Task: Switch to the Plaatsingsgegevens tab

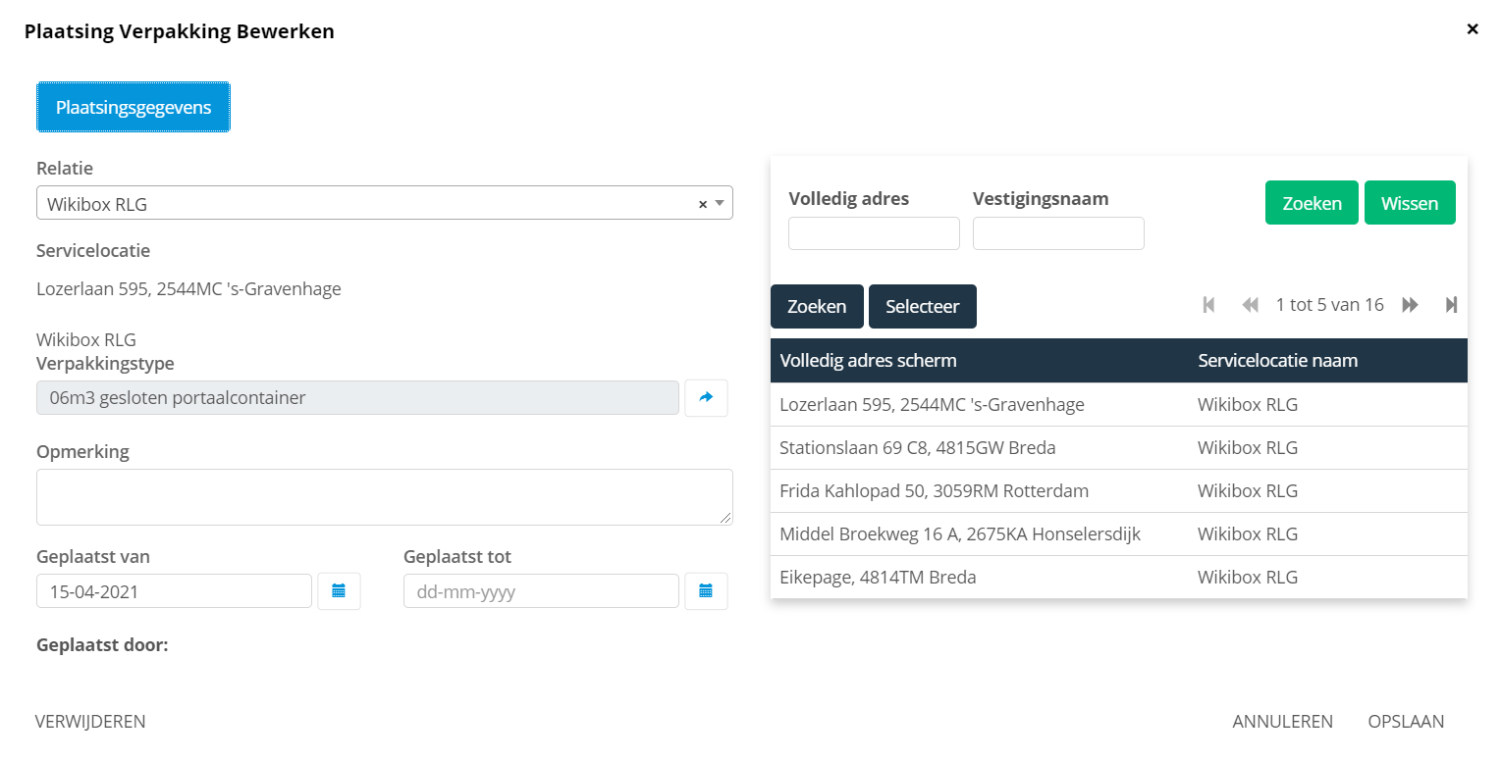Action: (x=134, y=107)
